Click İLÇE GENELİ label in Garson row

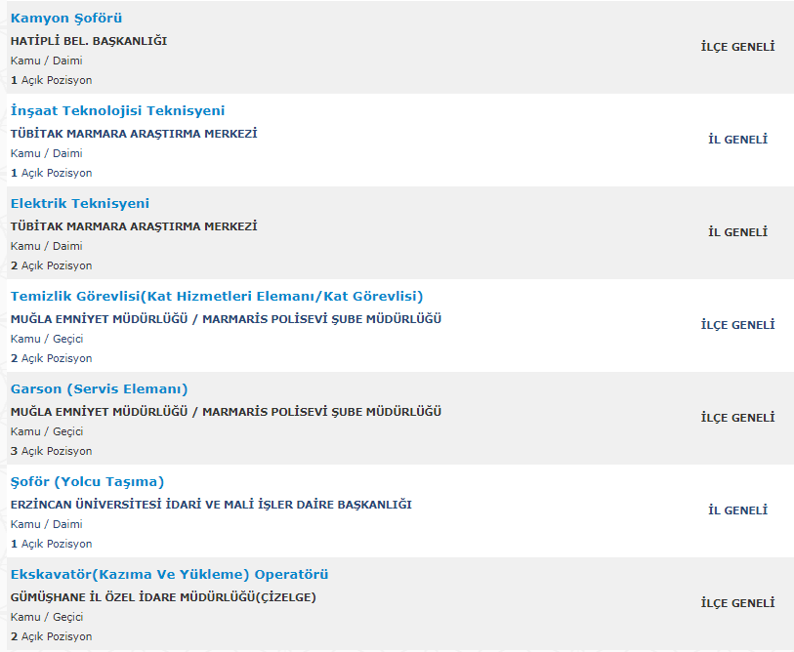click(737, 418)
